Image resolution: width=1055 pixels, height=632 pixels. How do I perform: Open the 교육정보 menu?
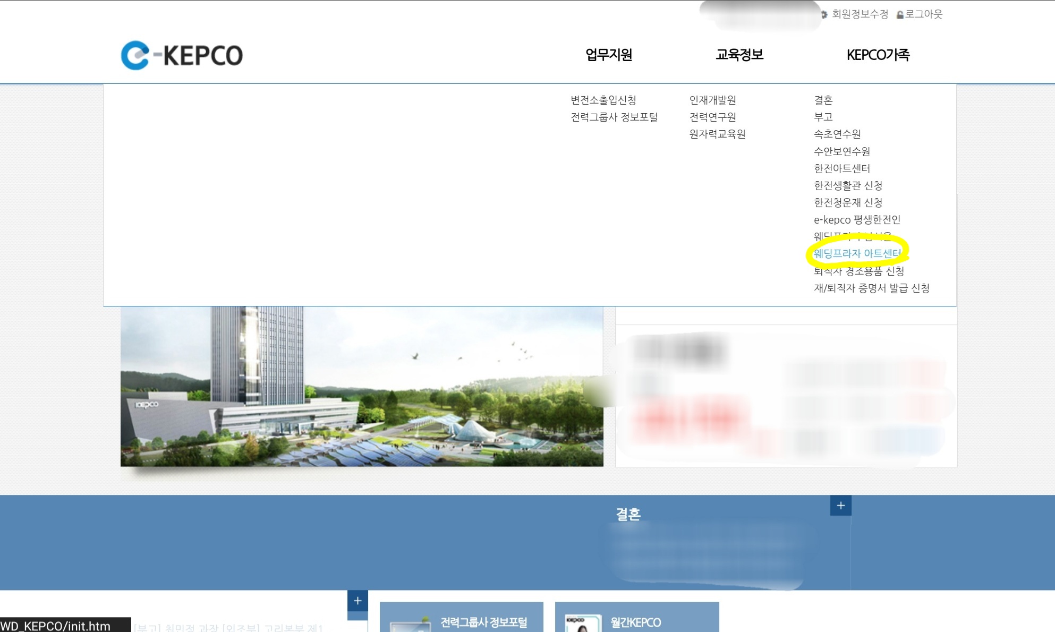739,55
